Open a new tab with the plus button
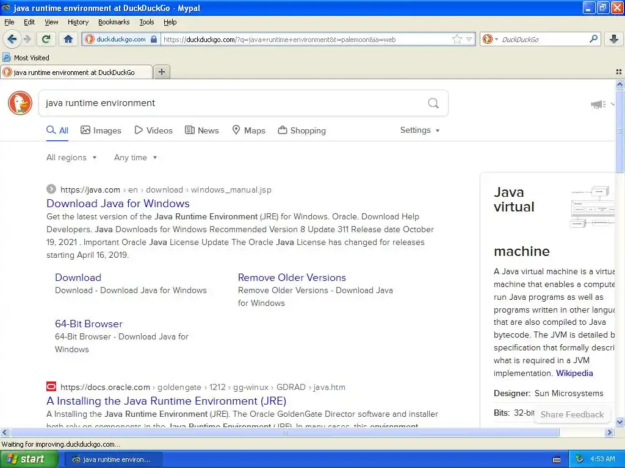This screenshot has width=625, height=468. pyautogui.click(x=161, y=72)
